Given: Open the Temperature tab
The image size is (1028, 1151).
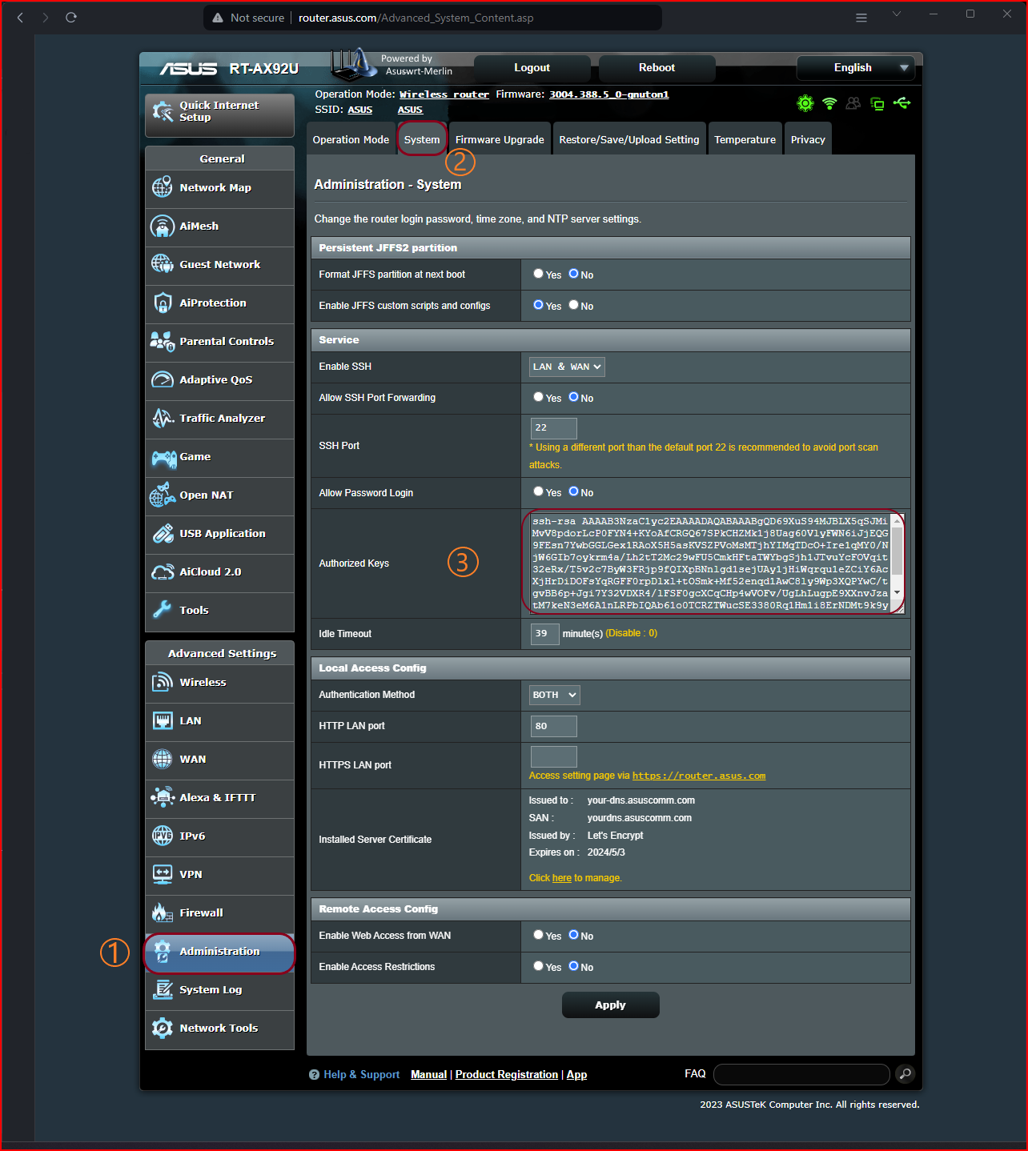Looking at the screenshot, I should tap(745, 138).
